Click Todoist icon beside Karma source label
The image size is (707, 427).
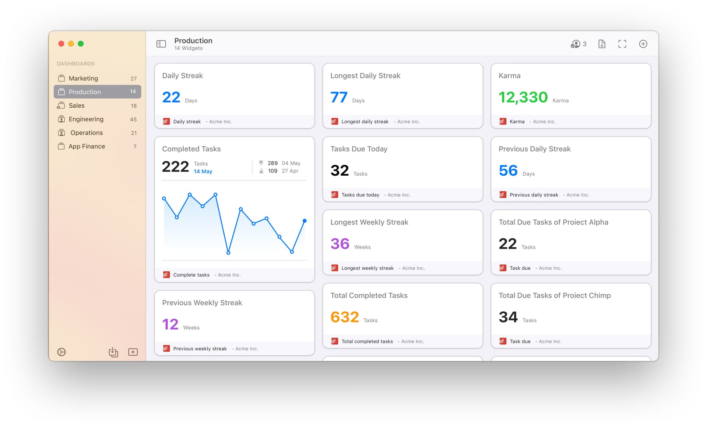coord(503,121)
